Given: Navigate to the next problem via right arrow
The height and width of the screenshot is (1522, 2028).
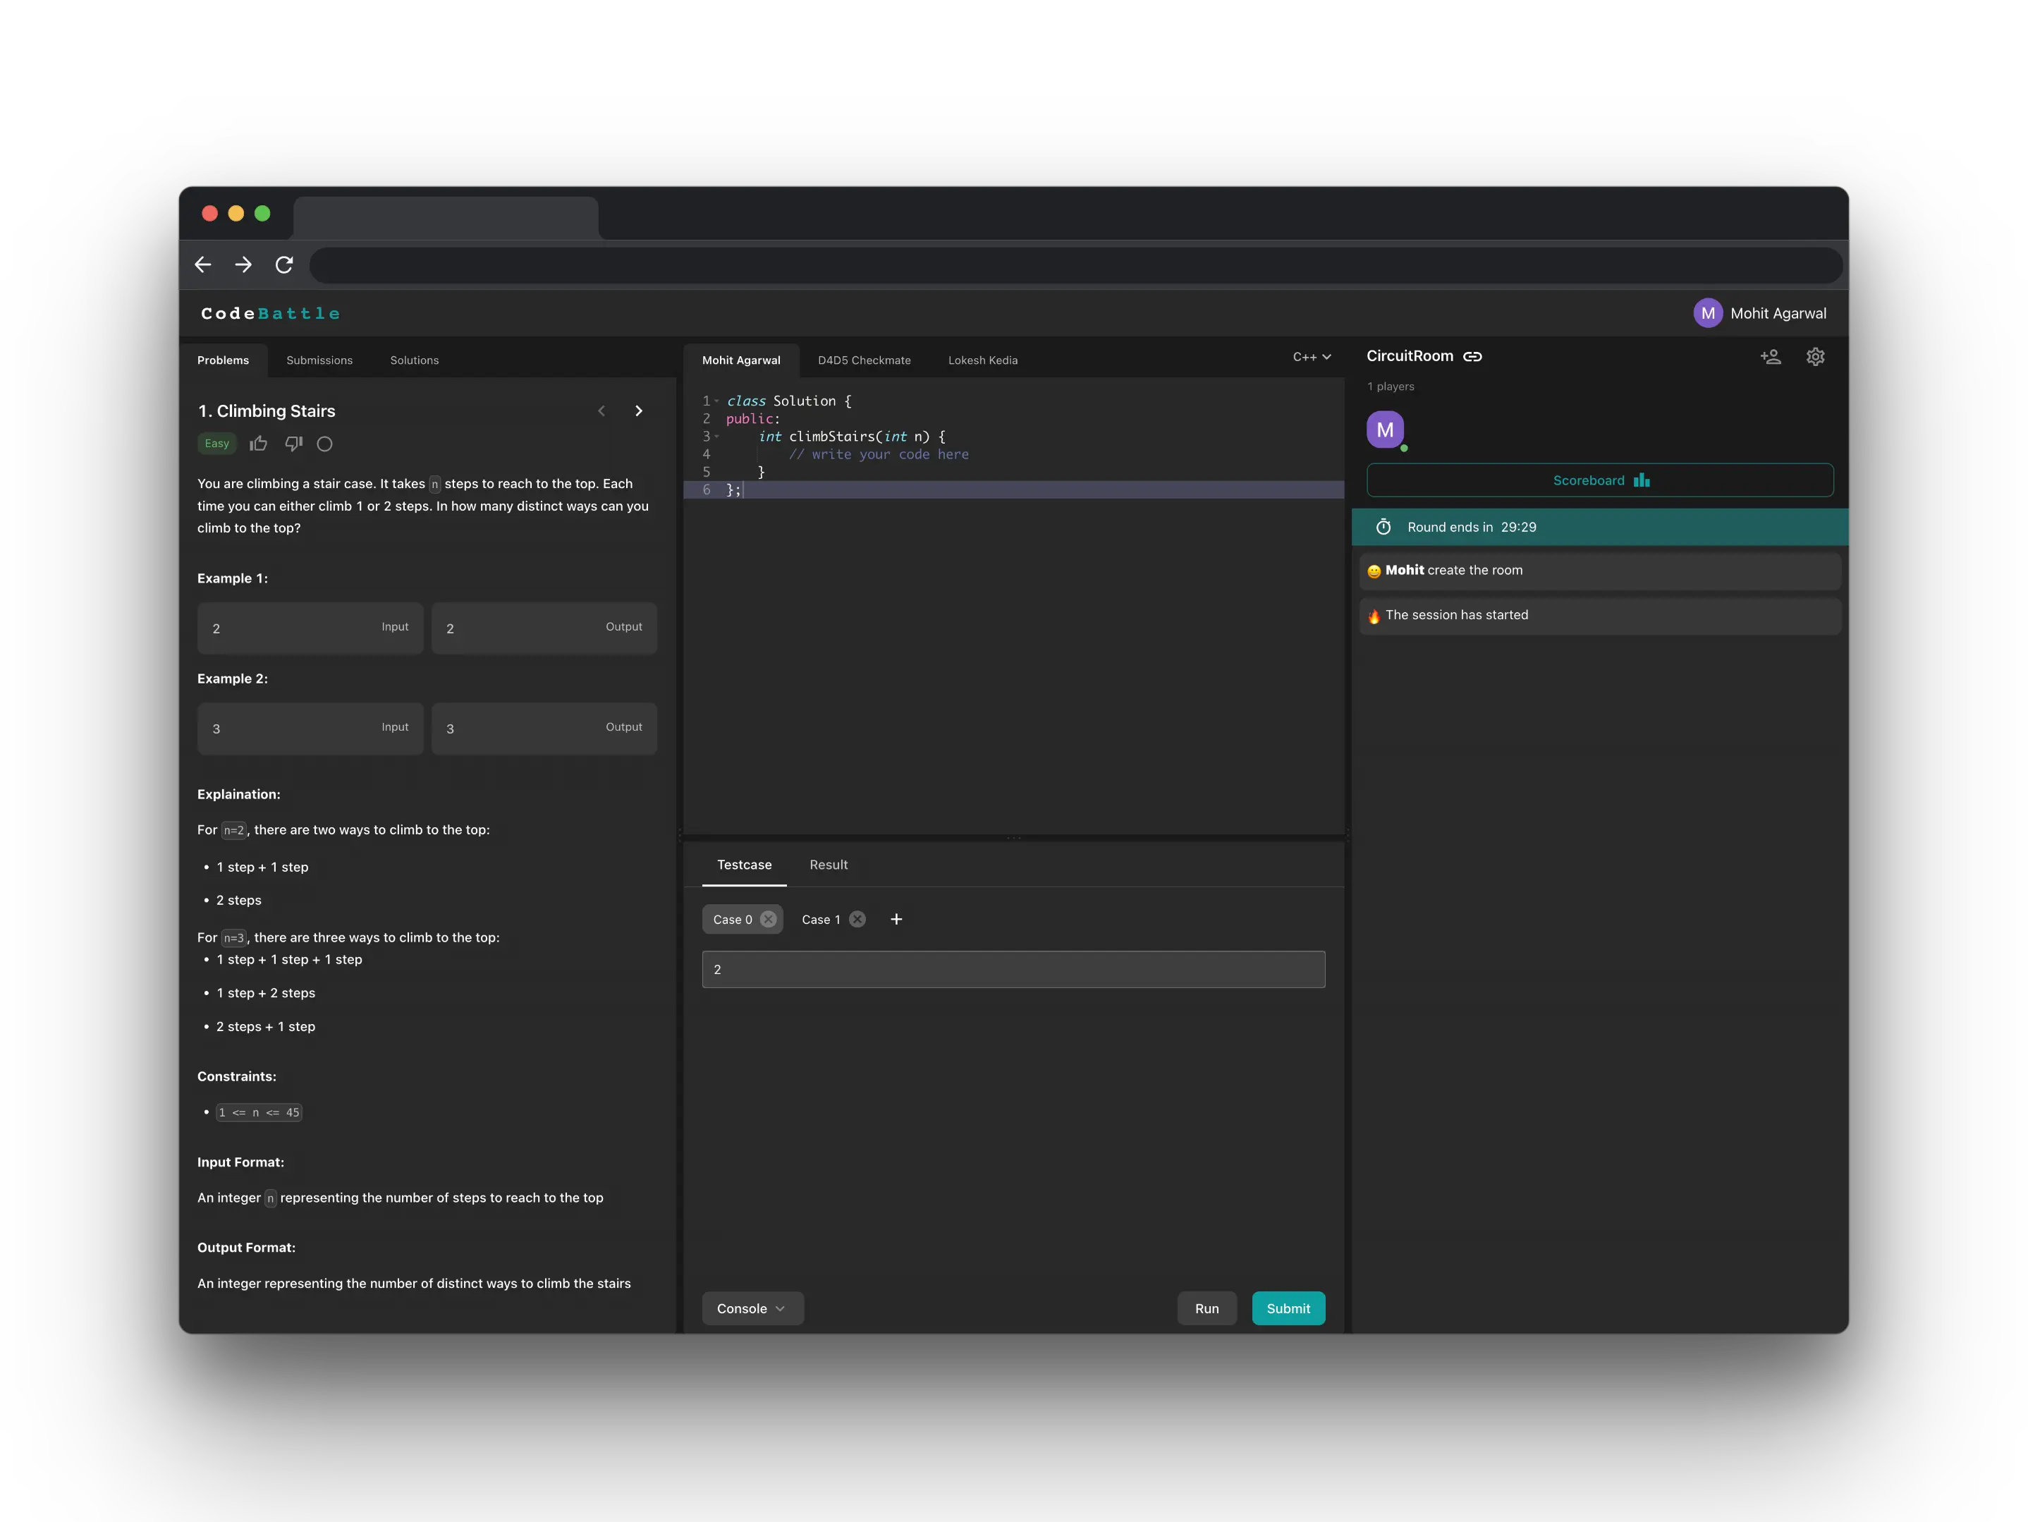Looking at the screenshot, I should click(638, 410).
